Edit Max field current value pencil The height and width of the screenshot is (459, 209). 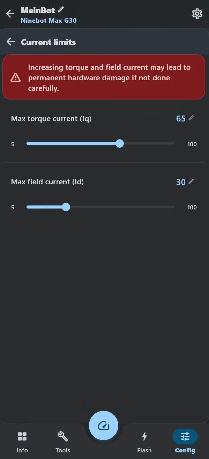(x=191, y=181)
